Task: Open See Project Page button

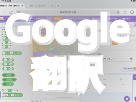Action: [x=76, y=19]
